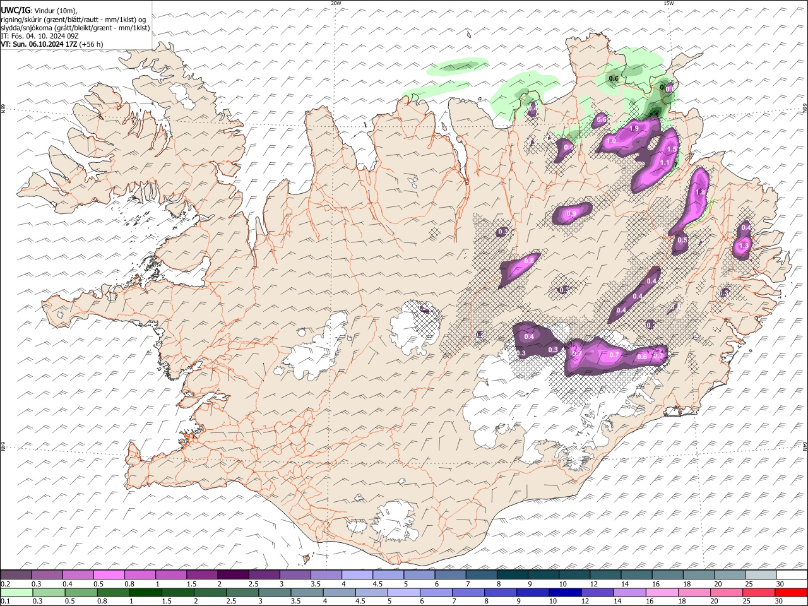This screenshot has width=808, height=606.
Task: Click the UWC/IG Vindur (10m) title line
Action: [x=39, y=11]
